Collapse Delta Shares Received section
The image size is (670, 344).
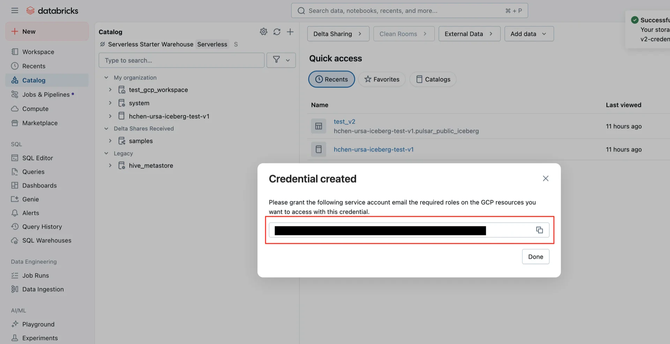coord(106,128)
